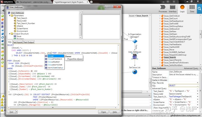
Task: Collapse the Output Structure folder
Action: click(x=9, y=34)
